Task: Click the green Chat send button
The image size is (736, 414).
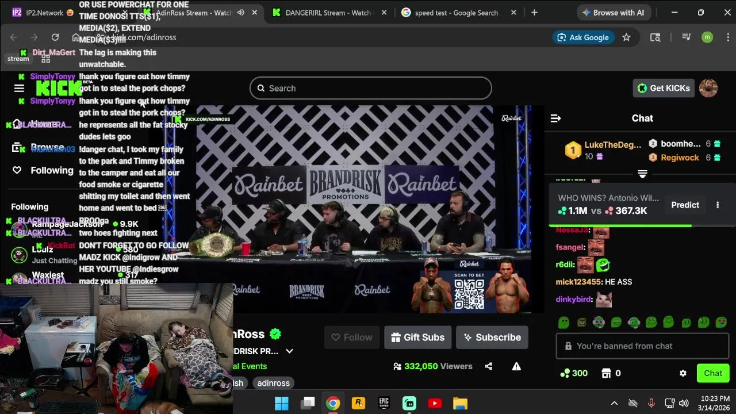Action: [713, 373]
